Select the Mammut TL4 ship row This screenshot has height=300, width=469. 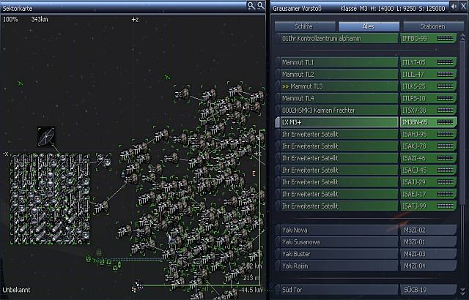pos(366,98)
